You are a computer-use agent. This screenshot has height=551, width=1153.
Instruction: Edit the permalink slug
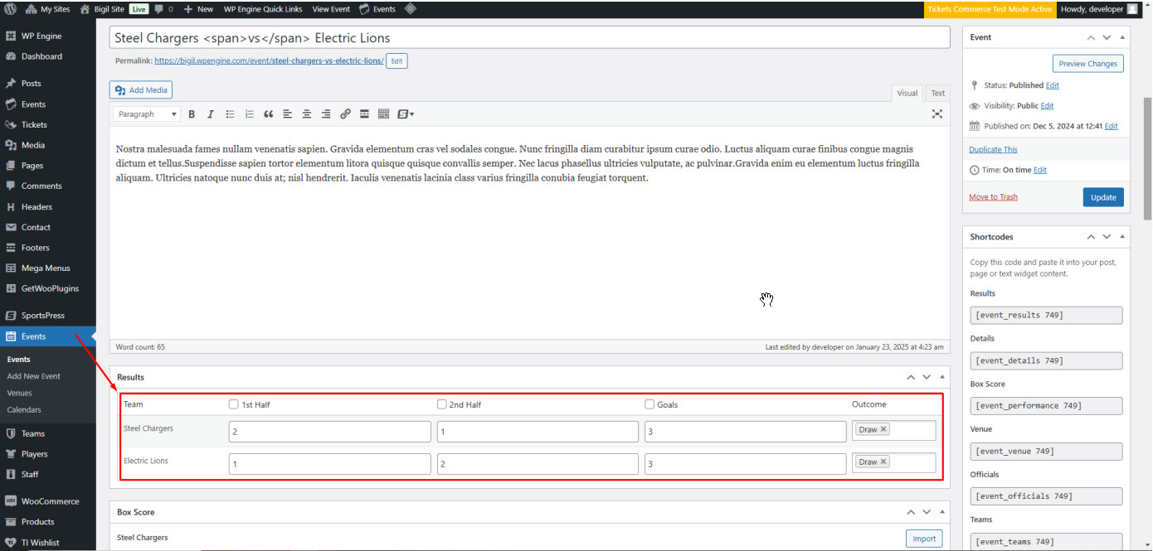pos(396,61)
